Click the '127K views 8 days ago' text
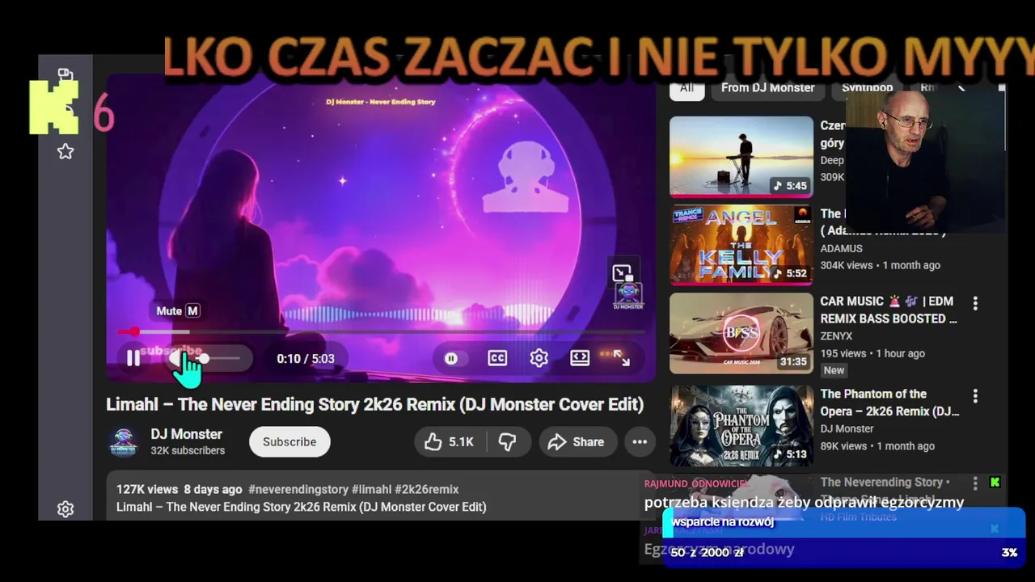The width and height of the screenshot is (1035, 582). click(180, 489)
